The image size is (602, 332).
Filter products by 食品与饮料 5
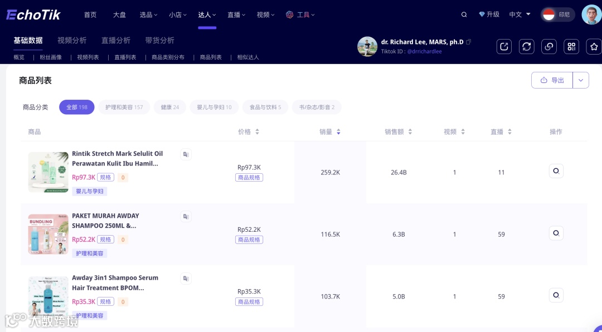265,107
